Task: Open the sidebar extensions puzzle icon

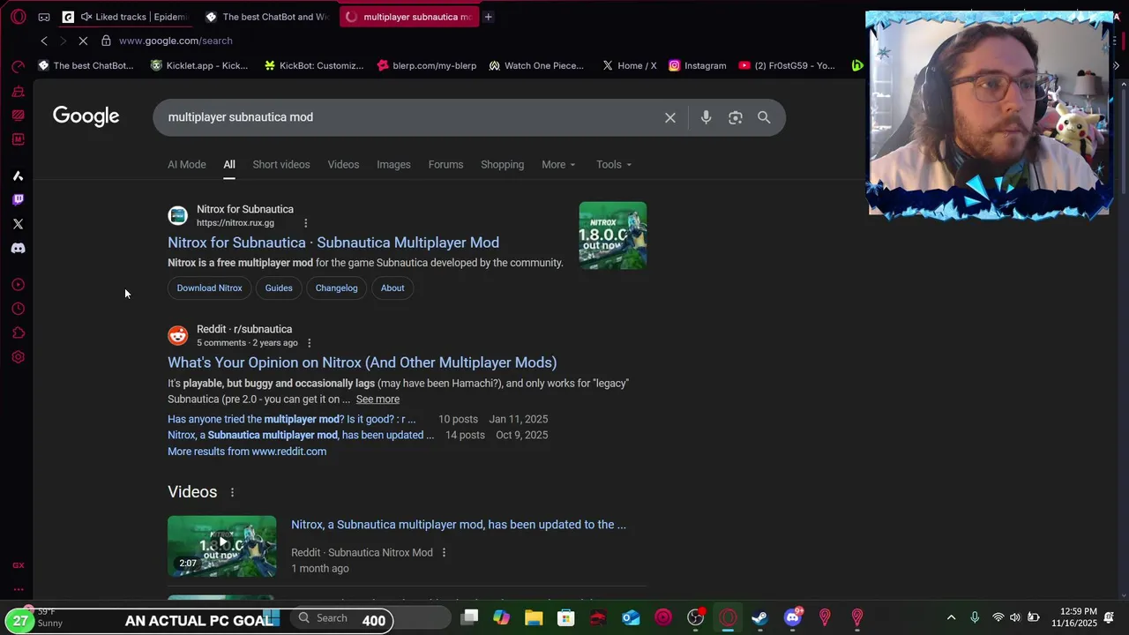Action: [18, 333]
